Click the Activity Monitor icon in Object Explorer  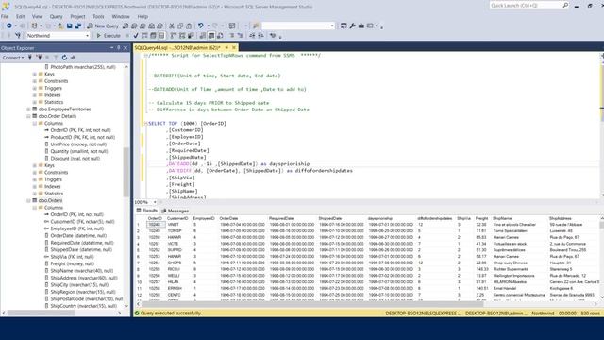73,58
